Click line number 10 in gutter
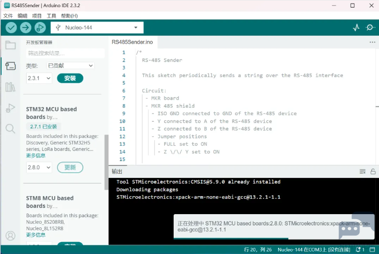379x254 pixels. [122, 121]
